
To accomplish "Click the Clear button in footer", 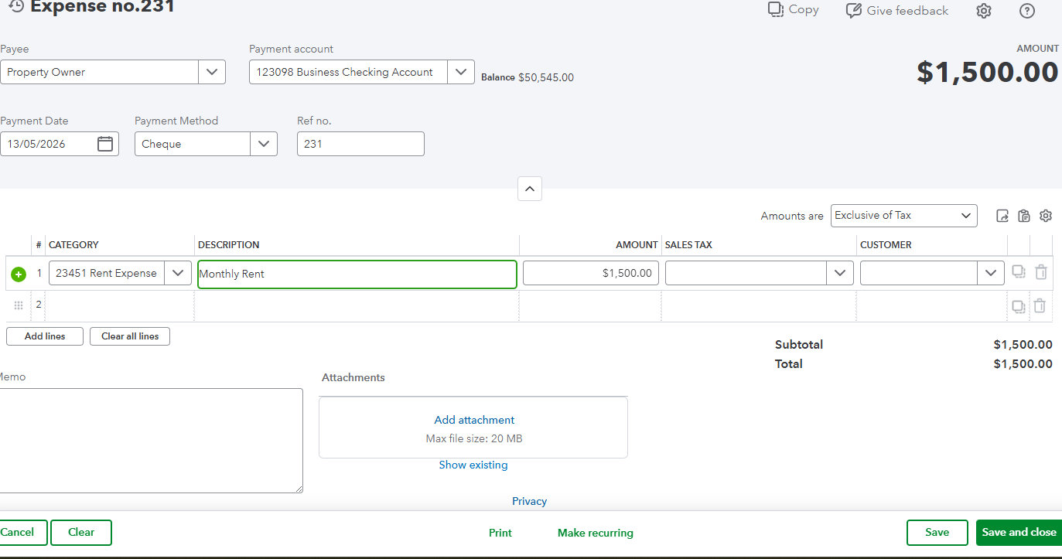I will coord(81,532).
